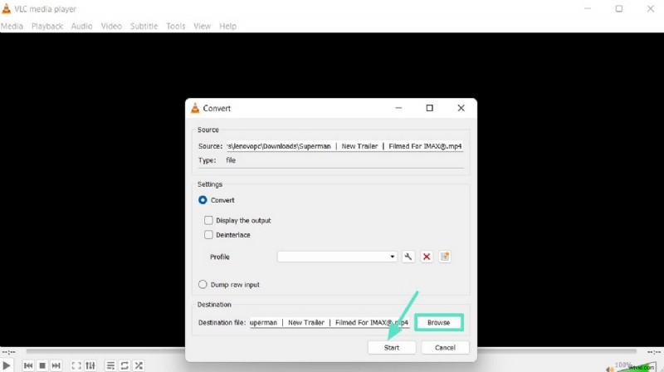Click VLC cone icon in Convert title bar
Viewport: 664px width, 372px height.
click(195, 108)
